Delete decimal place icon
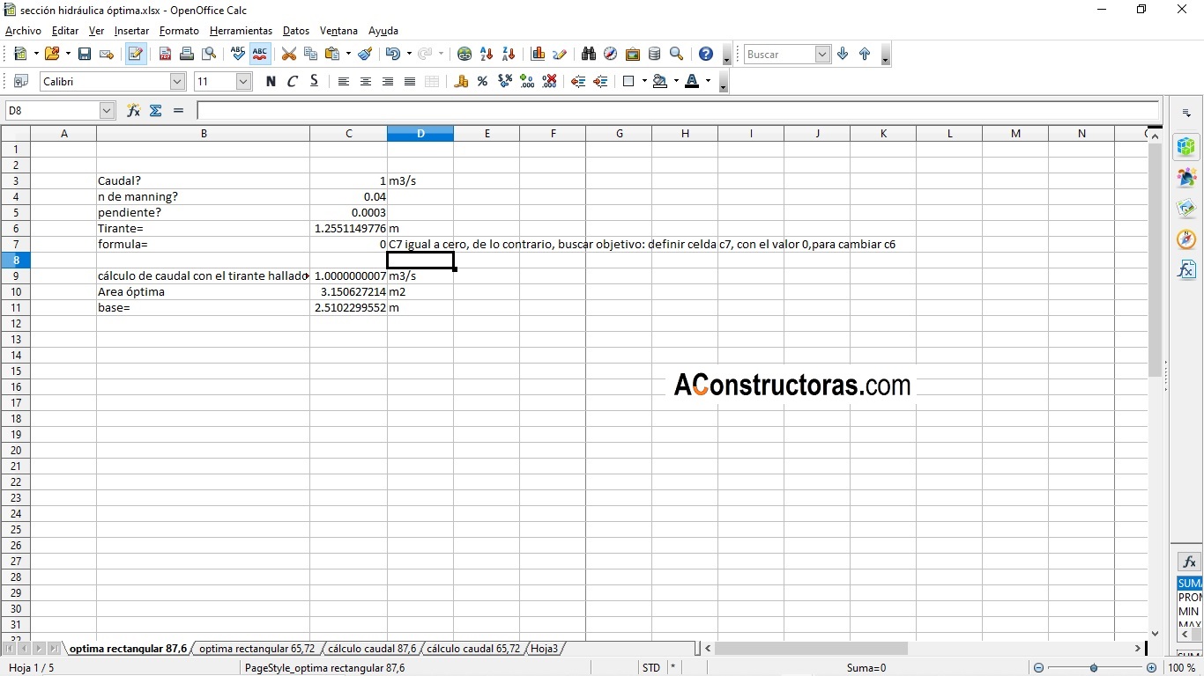Screen dimensions: 1204x676 click(x=549, y=82)
